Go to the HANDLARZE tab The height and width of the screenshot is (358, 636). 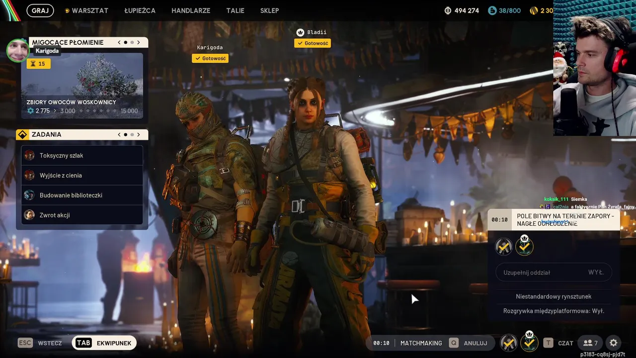coord(191,10)
